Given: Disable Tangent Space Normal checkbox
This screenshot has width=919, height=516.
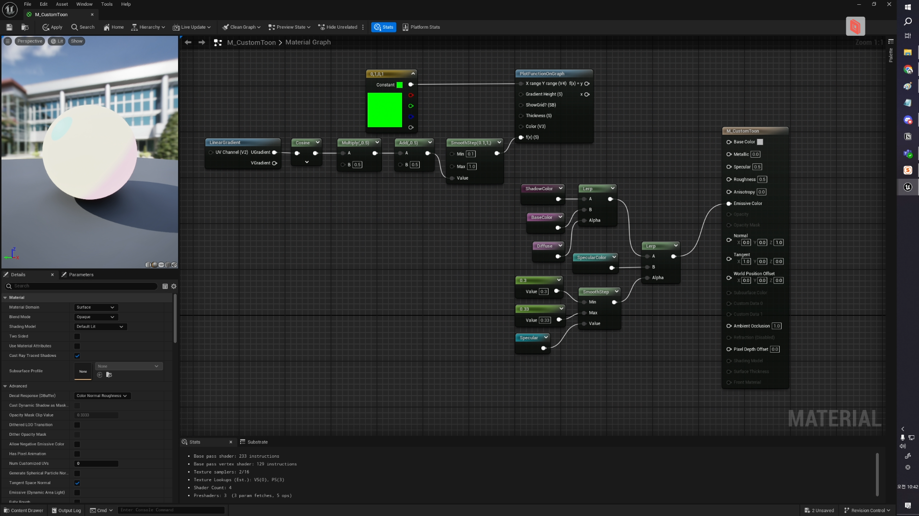Looking at the screenshot, I should [77, 483].
